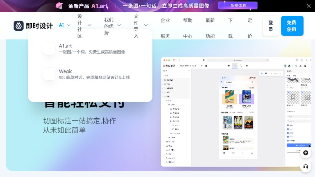This screenshot has height=177, width=315.
Task: Click the Wegic item icon tile
Action: 49,74
